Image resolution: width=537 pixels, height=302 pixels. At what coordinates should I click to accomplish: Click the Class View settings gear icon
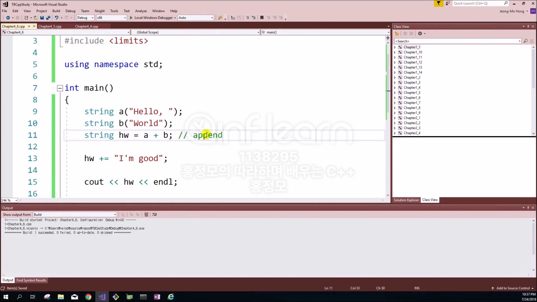420,34
